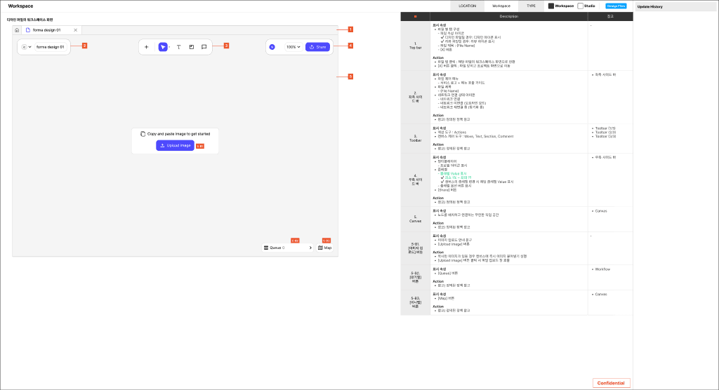Click the '5. Canvas' row label

[416, 219]
